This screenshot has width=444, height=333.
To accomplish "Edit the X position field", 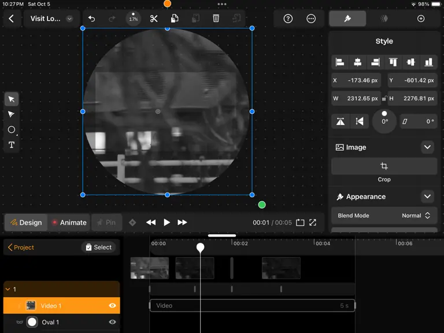I will [356, 80].
